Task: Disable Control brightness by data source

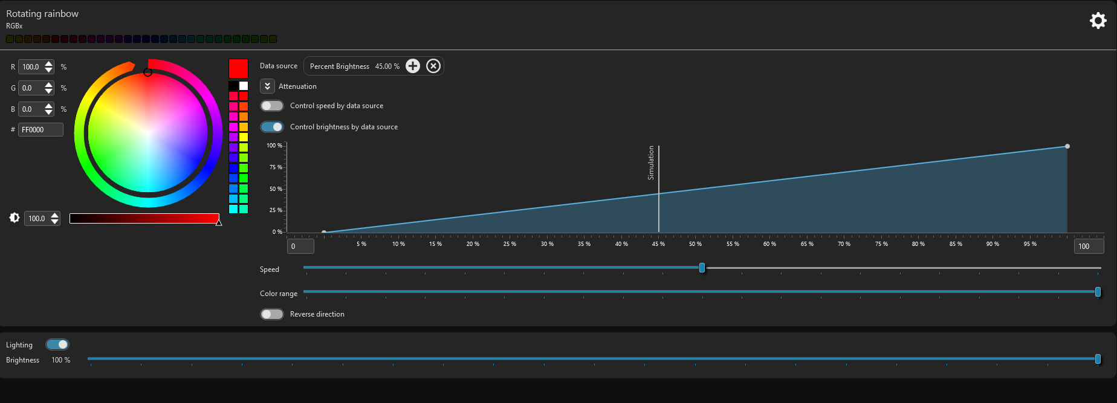Action: pyautogui.click(x=272, y=127)
